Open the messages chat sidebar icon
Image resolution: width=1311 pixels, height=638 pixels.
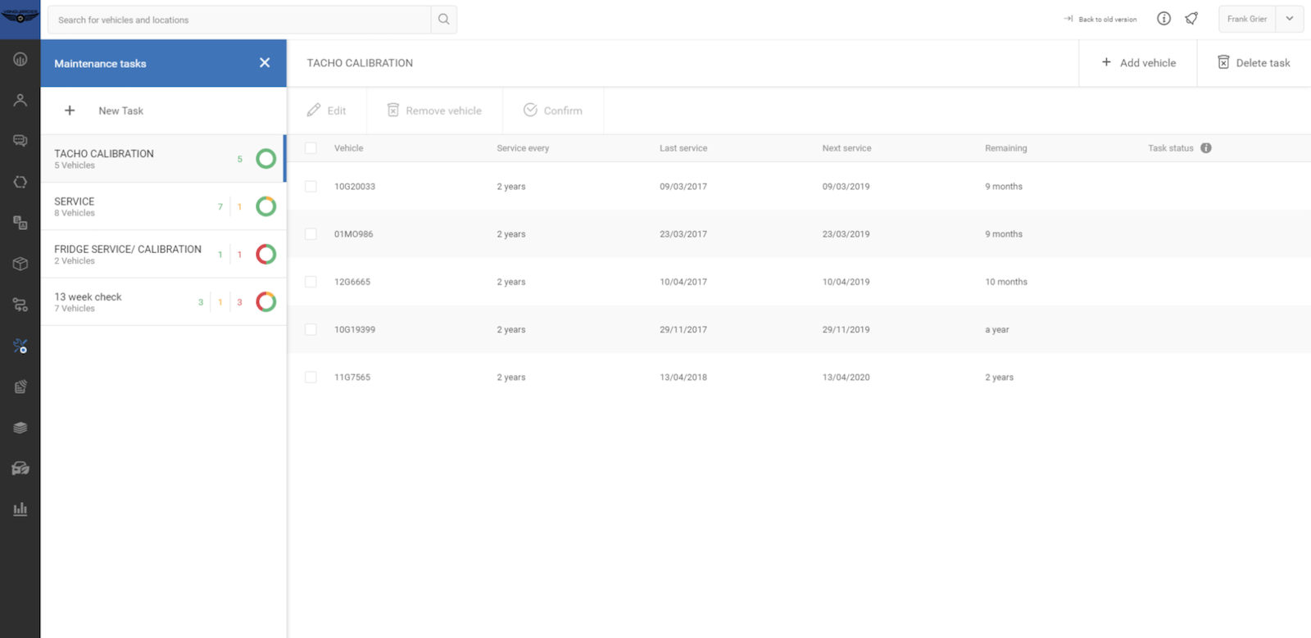click(20, 141)
